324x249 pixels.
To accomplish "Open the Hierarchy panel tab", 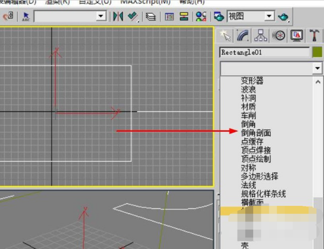I will pyautogui.click(x=261, y=36).
